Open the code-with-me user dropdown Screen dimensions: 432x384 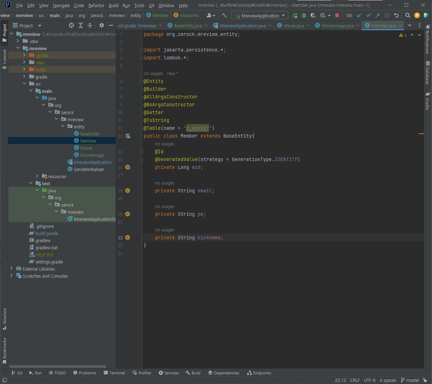pos(211,15)
